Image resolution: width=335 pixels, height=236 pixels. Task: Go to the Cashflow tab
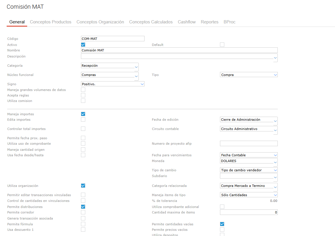(x=186, y=22)
